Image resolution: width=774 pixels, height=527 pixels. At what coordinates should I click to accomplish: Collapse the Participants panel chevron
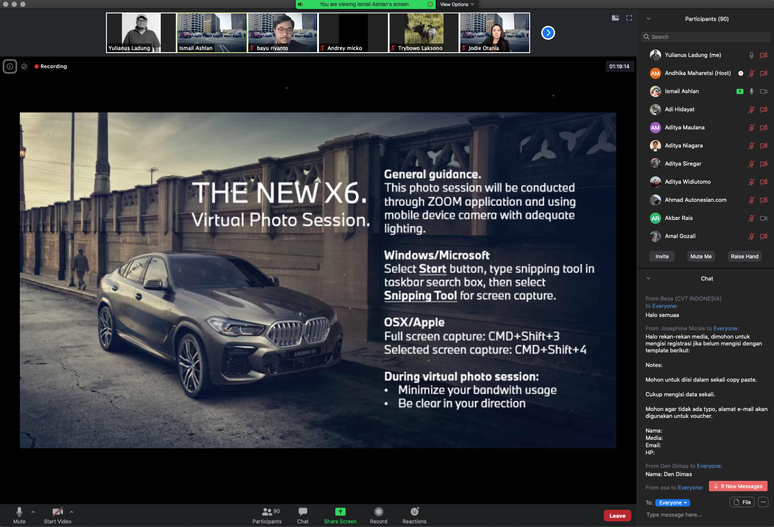point(648,19)
